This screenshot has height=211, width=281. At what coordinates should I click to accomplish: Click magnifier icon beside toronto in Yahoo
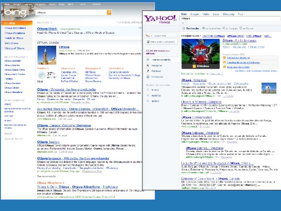tap(148, 90)
